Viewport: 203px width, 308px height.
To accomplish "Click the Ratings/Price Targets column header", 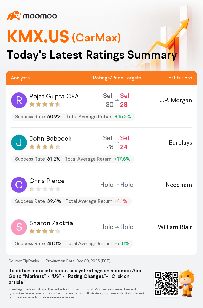I will (x=117, y=78).
